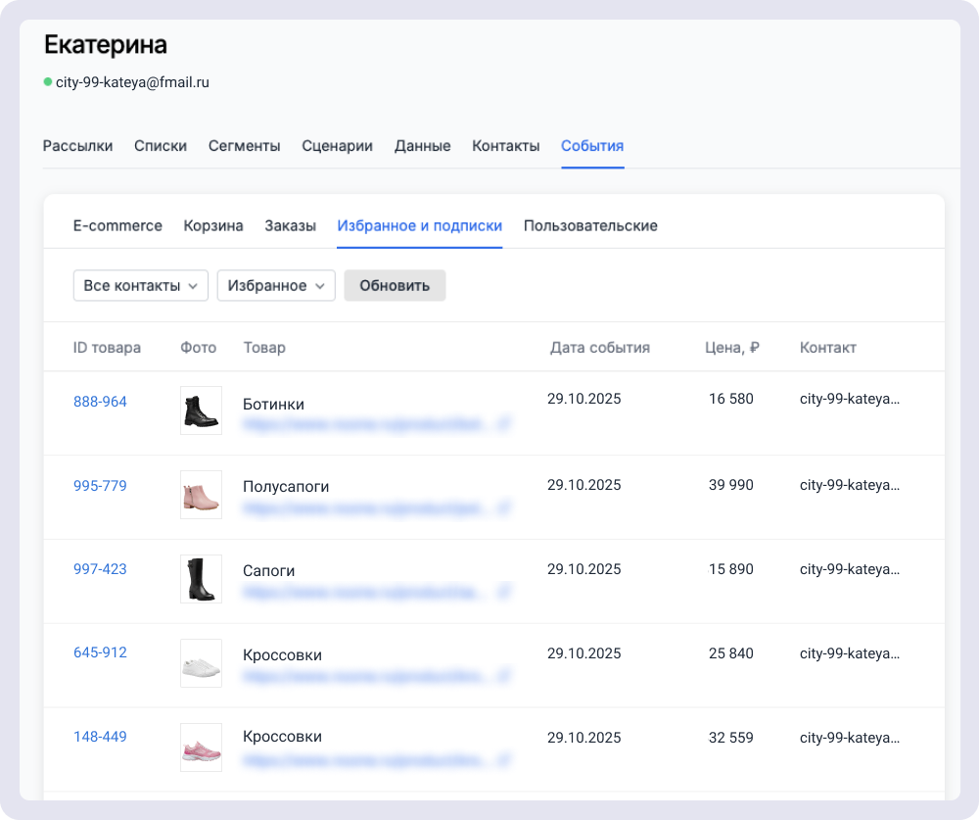Open product ID 148-449 link
This screenshot has width=979, height=820.
pos(100,737)
